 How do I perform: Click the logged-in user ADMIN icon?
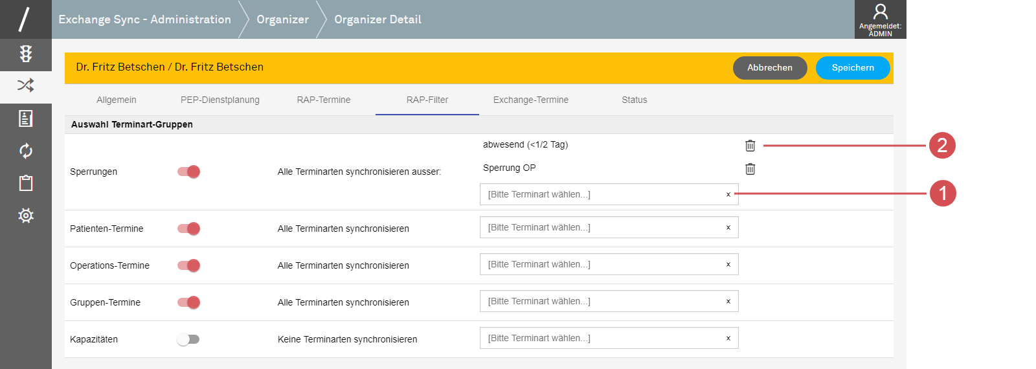pos(880,19)
